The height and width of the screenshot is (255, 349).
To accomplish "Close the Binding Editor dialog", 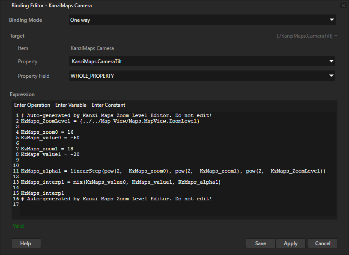I will [343, 6].
